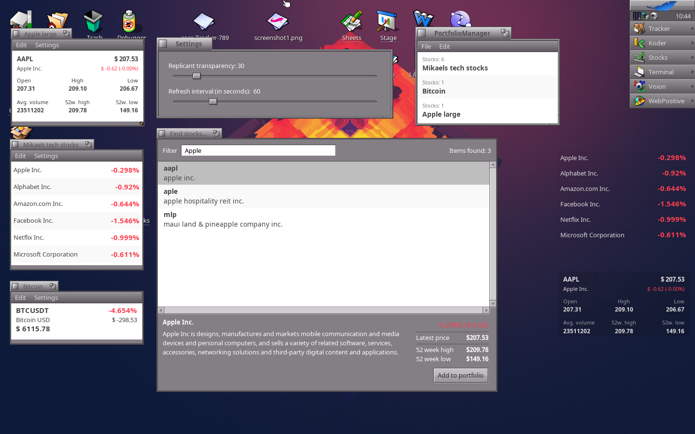The image size is (695, 434).
Task: Click the Koder icon in Deskbar
Action: (639, 43)
